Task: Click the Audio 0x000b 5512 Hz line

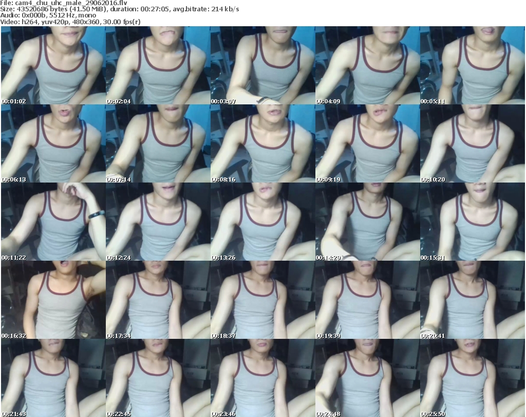Action: (48, 15)
